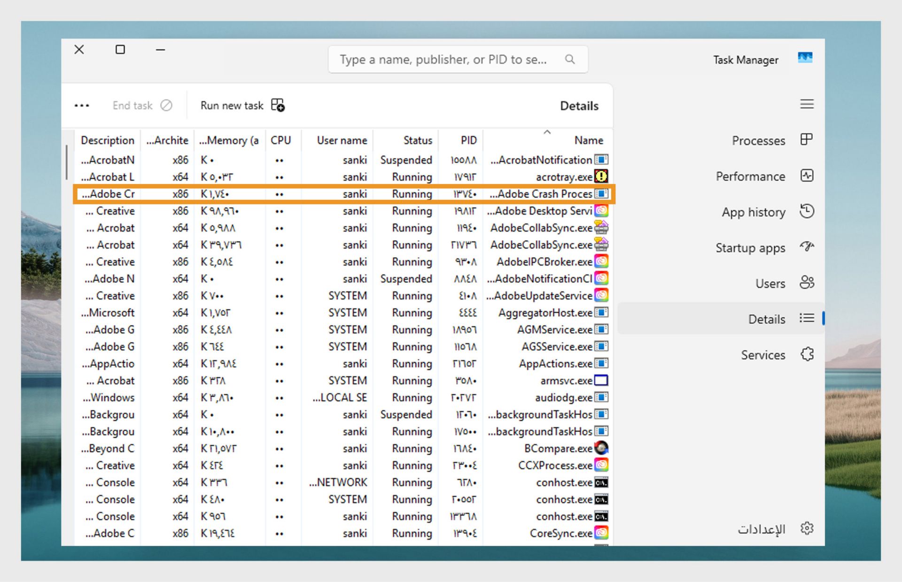Click the acrotray.exe warning icon
Screen dimensions: 902x582
point(601,176)
